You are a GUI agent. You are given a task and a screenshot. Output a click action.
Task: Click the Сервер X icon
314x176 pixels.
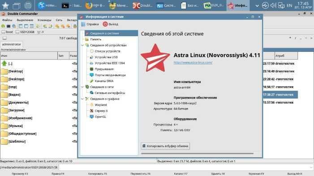pos(91,111)
